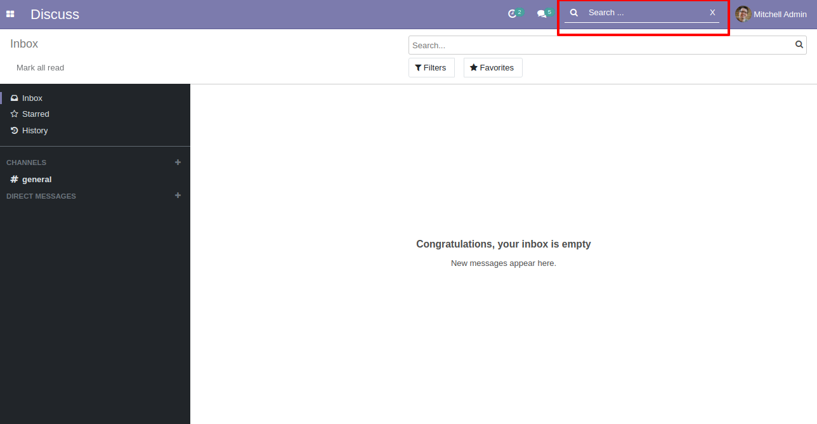Click the magnifier in the inbox search box
The width and height of the screenshot is (817, 424).
799,45
